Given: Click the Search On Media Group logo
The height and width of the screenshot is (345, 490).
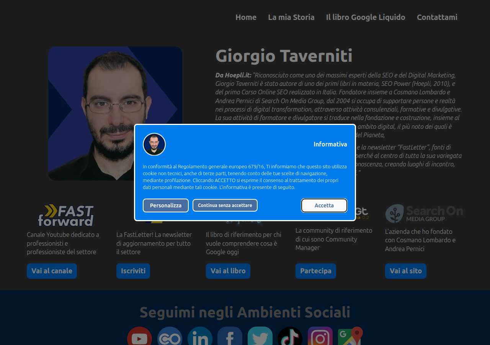Looking at the screenshot, I should click(424, 214).
